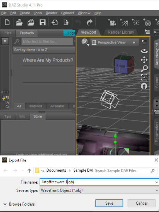
Task: Create a new camera with the camera icon
Action: coord(112,22)
